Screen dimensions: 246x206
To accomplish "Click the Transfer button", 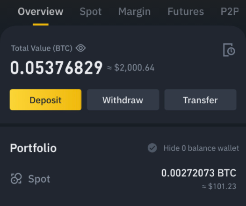I will (x=200, y=100).
